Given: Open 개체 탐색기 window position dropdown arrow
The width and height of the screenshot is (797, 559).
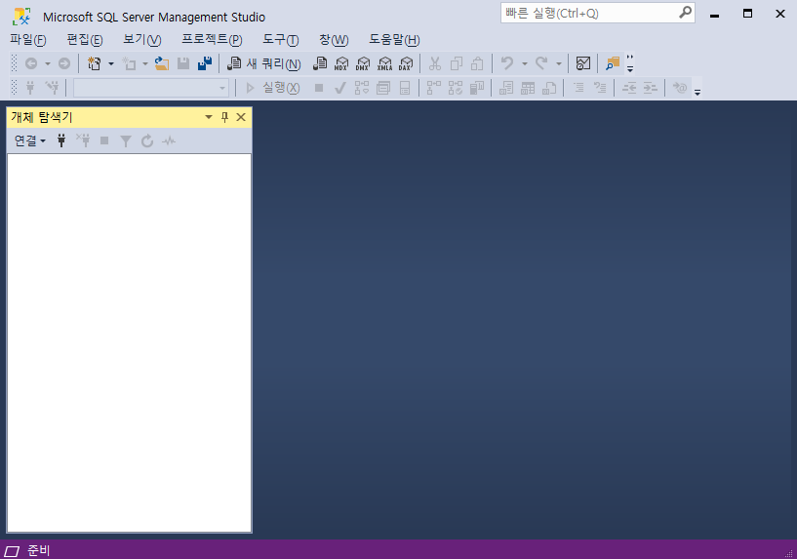Looking at the screenshot, I should 209,117.
